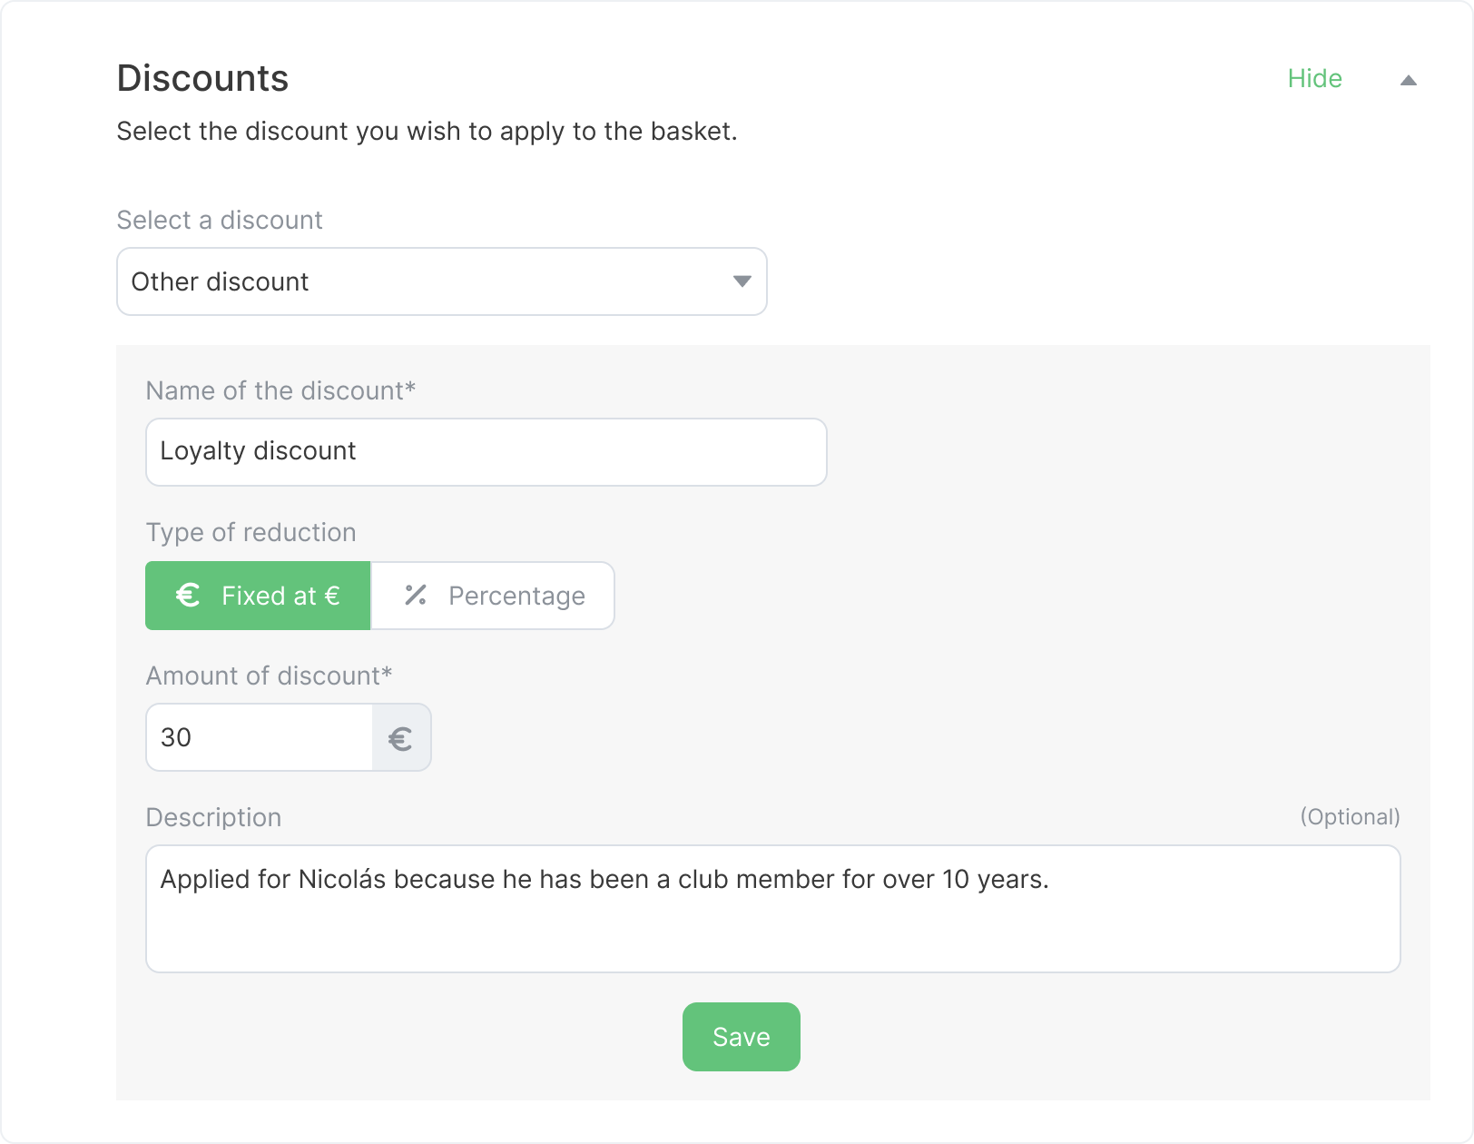Hide the Discounts section
This screenshot has width=1474, height=1144.
pos(1314,79)
